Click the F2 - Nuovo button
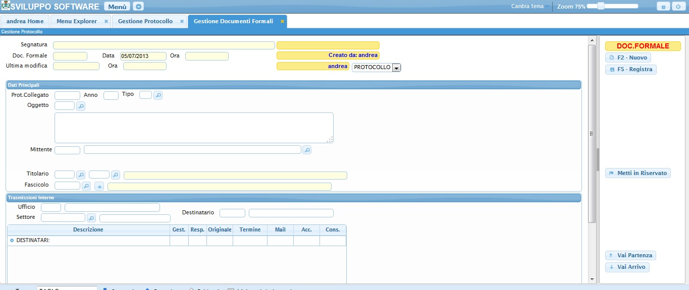 point(628,57)
